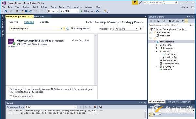This screenshot has width=196, height=119.
Task: Start debugging with the green IIS Express arrow
Action: click(x=81, y=11)
